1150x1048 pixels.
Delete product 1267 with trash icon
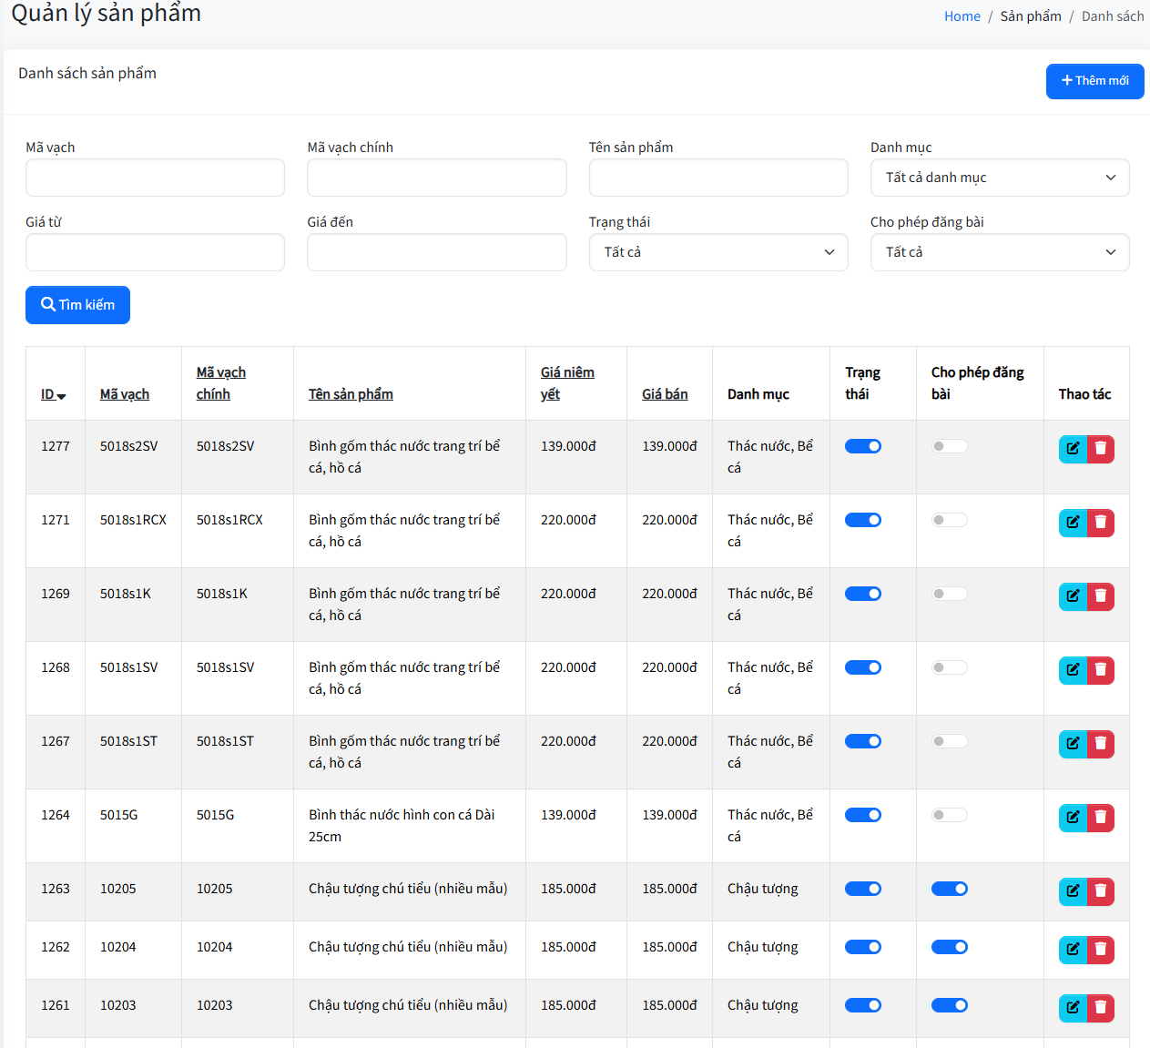coord(1101,744)
